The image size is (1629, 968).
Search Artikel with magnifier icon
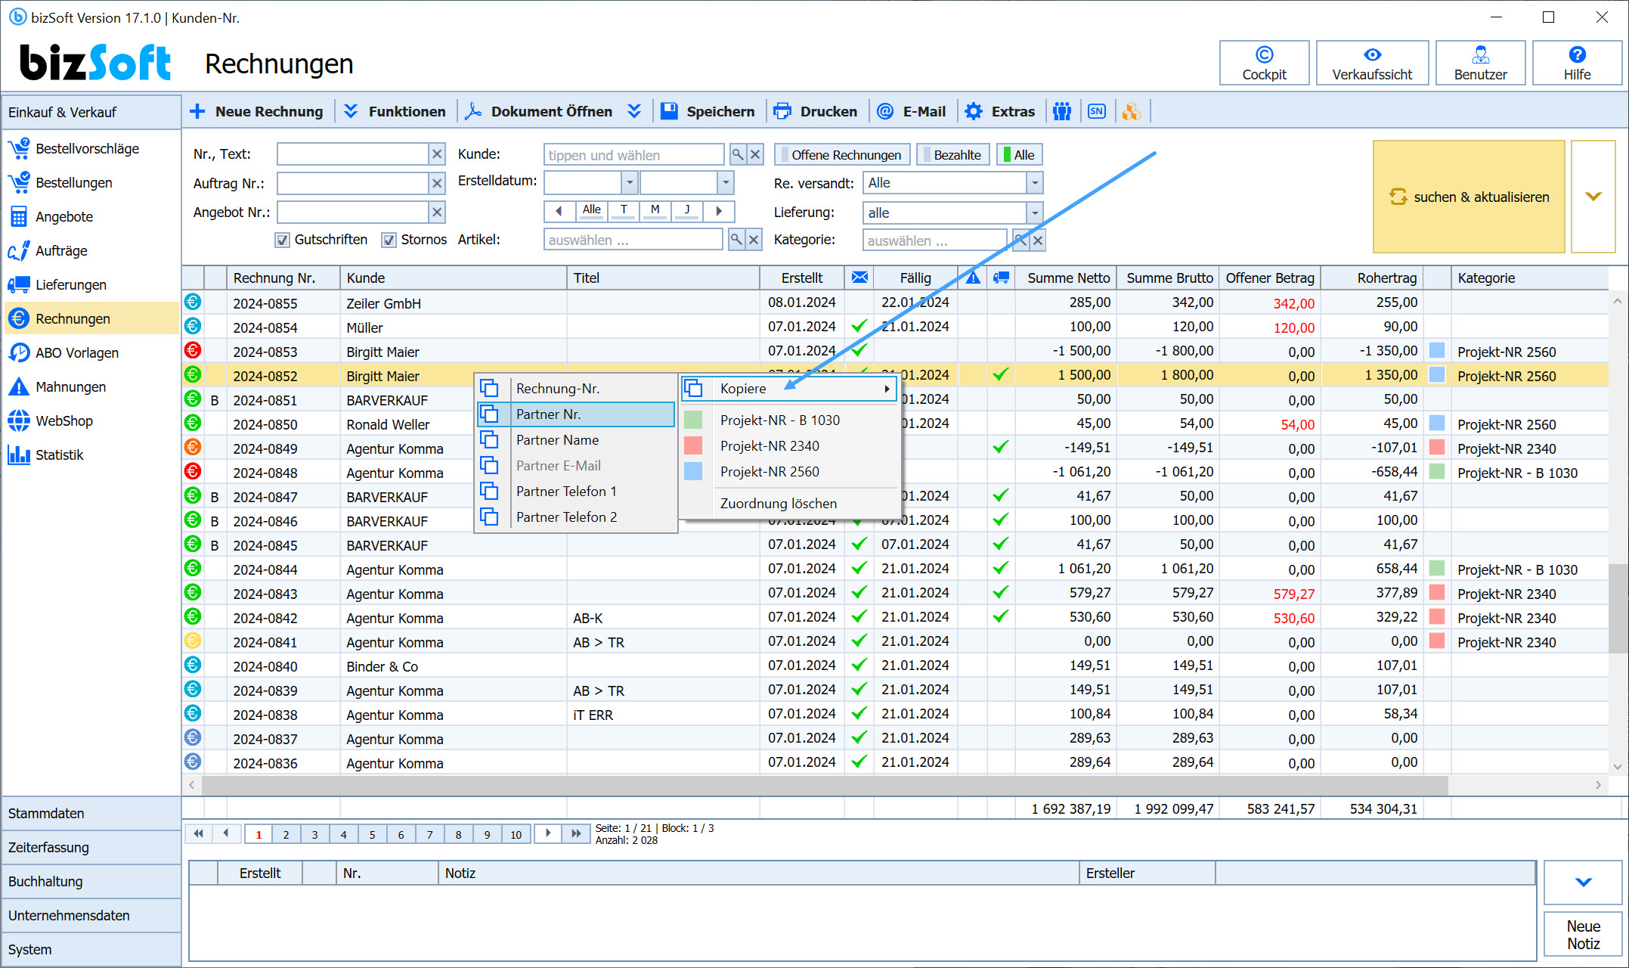(736, 240)
